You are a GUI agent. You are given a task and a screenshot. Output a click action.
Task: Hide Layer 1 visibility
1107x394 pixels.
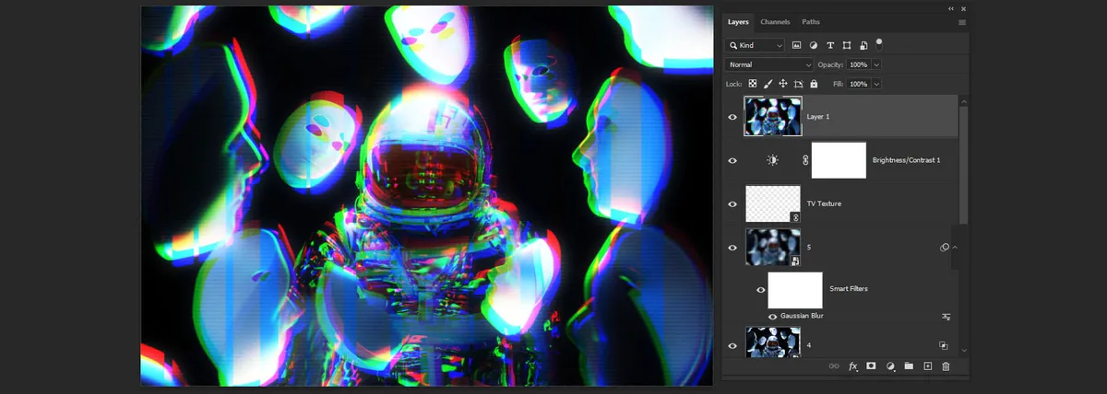point(732,117)
